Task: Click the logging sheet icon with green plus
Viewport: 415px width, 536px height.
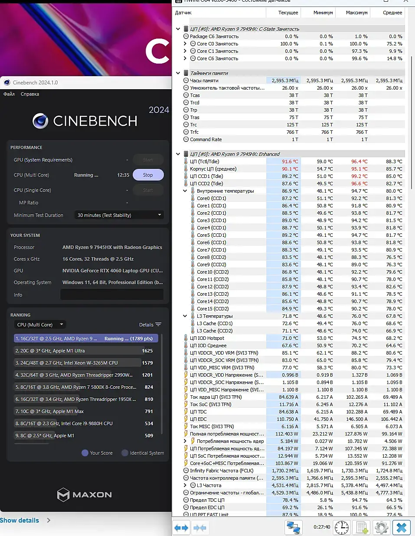Action: [x=362, y=527]
